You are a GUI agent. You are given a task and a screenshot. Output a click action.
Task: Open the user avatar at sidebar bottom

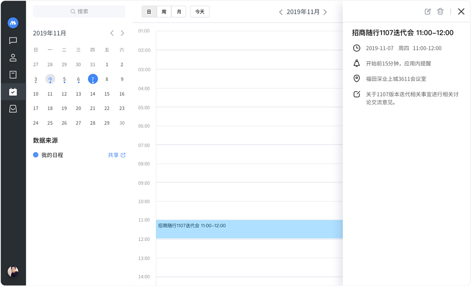click(x=13, y=272)
